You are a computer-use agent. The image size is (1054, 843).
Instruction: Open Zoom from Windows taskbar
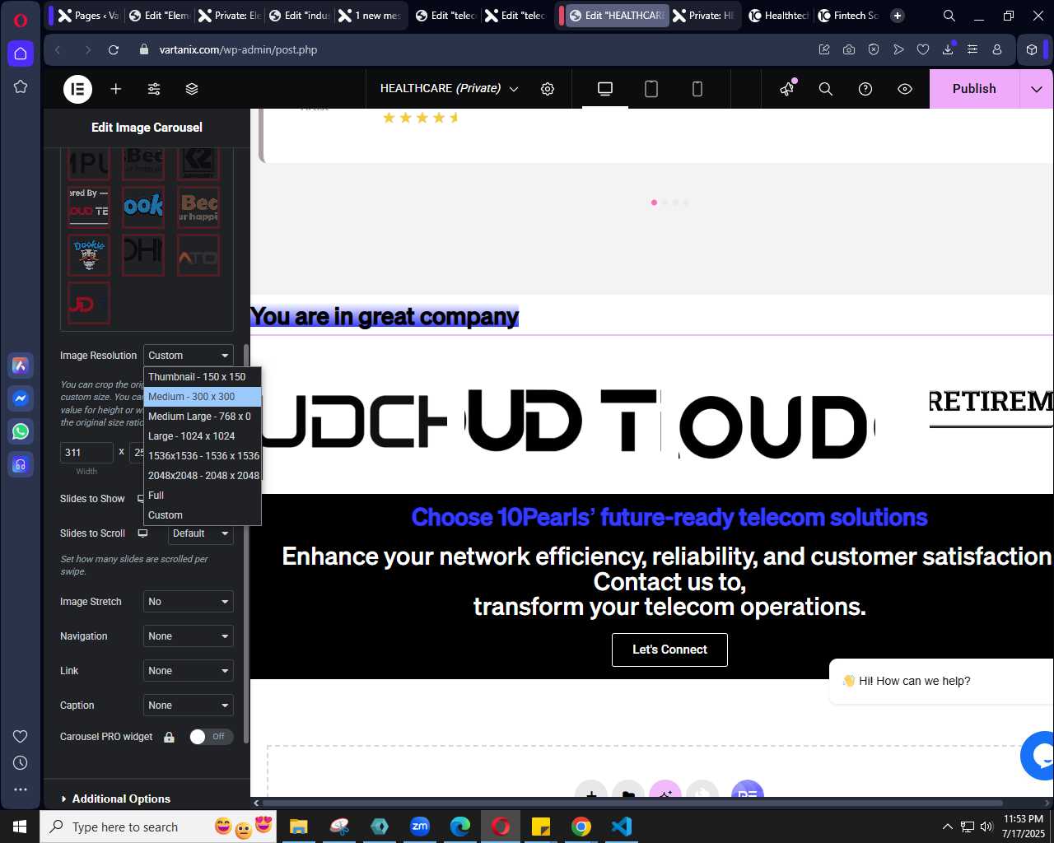420,826
